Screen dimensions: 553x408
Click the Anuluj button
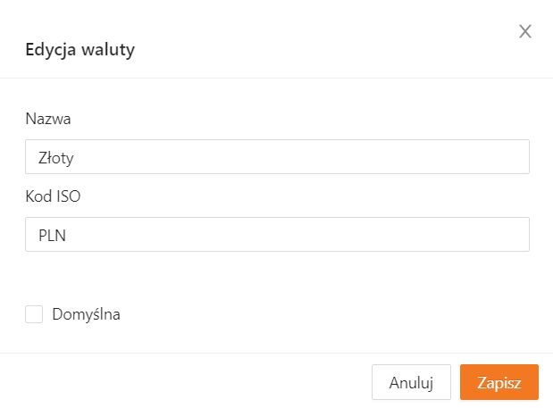[411, 382]
